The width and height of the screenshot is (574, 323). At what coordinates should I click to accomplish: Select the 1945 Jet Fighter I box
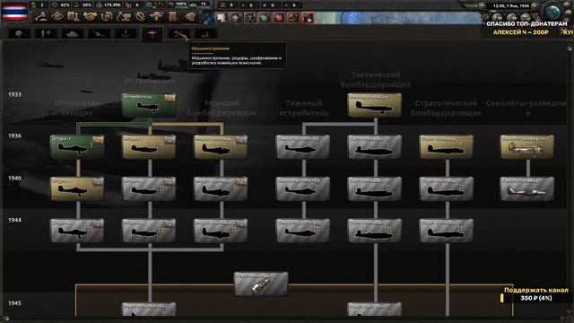tap(149, 309)
